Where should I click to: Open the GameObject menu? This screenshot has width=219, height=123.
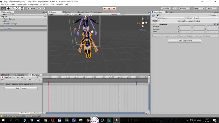pos(22,5)
